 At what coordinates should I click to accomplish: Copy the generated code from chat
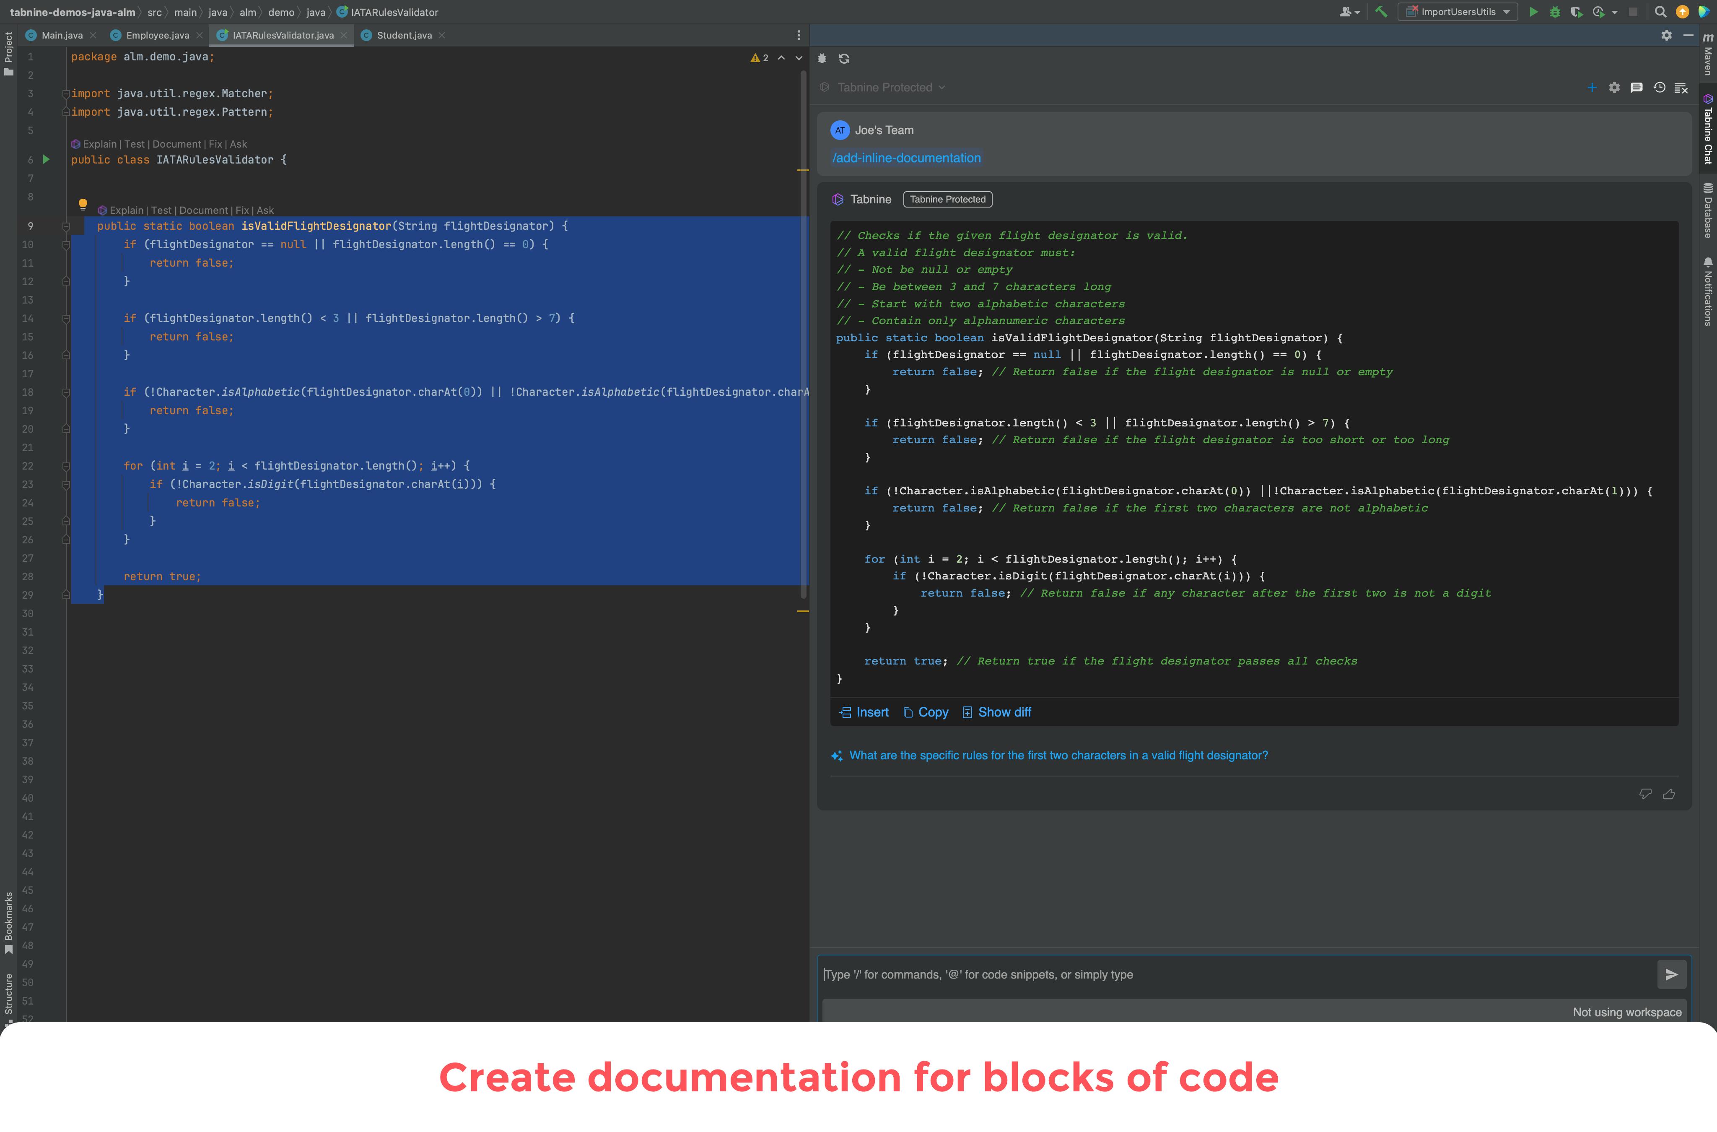coord(925,712)
